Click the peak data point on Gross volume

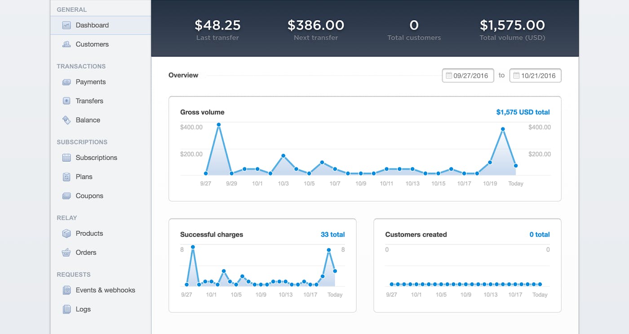coord(219,124)
